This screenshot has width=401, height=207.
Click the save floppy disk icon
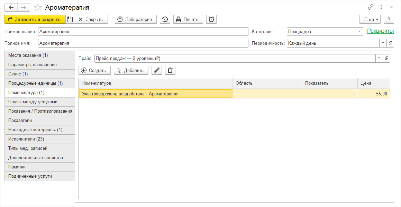tap(70, 19)
